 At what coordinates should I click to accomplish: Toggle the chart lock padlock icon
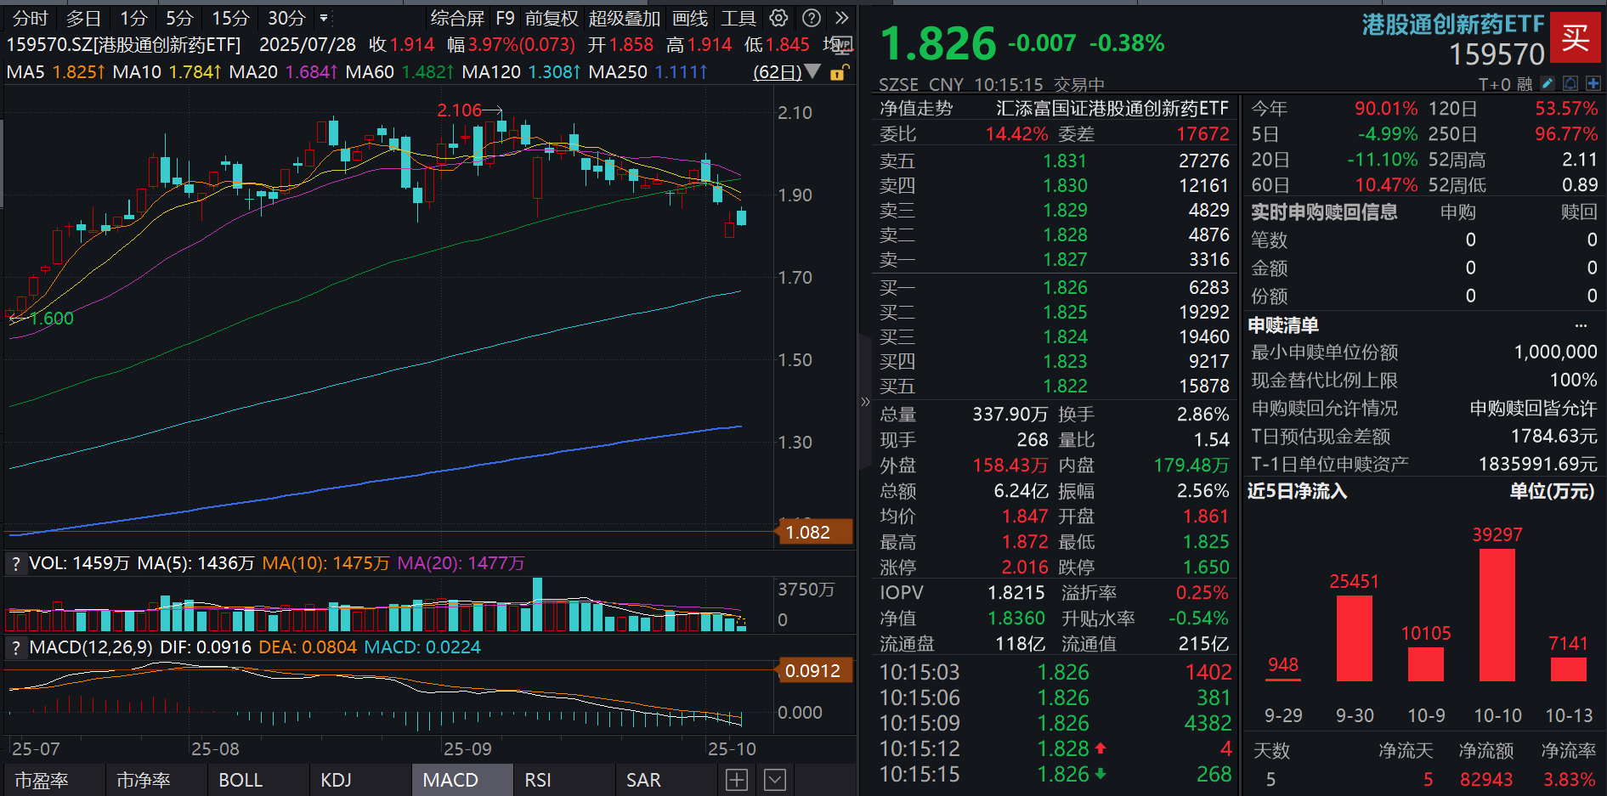point(837,73)
